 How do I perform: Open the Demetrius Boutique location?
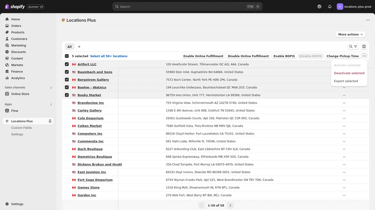click(x=95, y=157)
